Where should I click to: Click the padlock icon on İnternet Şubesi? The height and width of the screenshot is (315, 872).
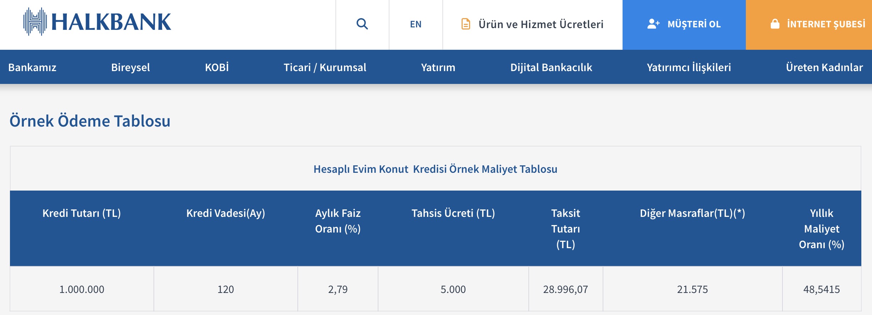tap(775, 24)
